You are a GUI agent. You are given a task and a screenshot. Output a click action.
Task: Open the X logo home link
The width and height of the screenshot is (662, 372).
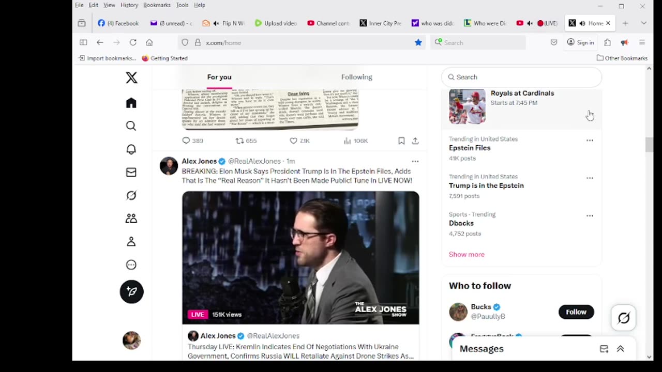click(x=131, y=78)
